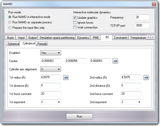Image resolution: width=160 pixels, height=126 pixels.
Task: Click the blue arrow beside 2nd radius
Action: click(146, 77)
